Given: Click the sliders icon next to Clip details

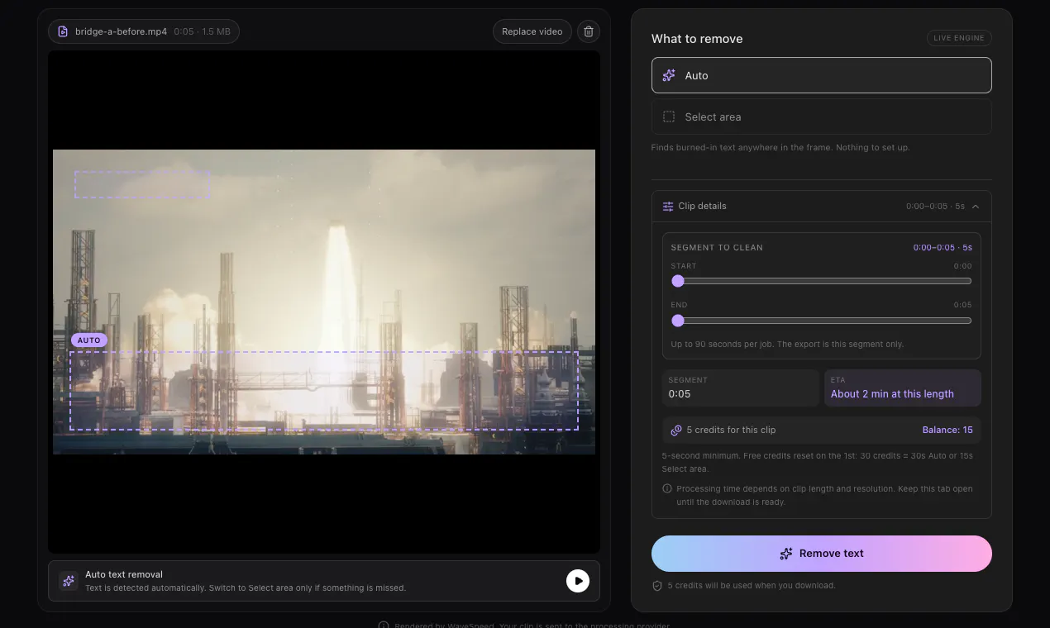Looking at the screenshot, I should click(x=668, y=207).
